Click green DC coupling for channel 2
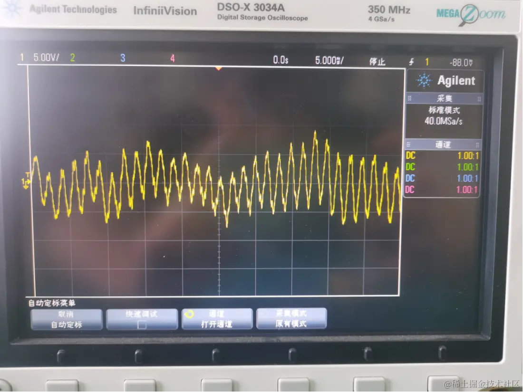The width and height of the screenshot is (523, 392). pos(410,167)
